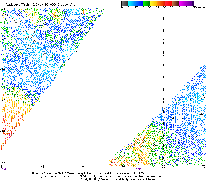The width and height of the screenshot is (206, 181).
Task: Click the latitude label '-30'
Action: [3, 163]
